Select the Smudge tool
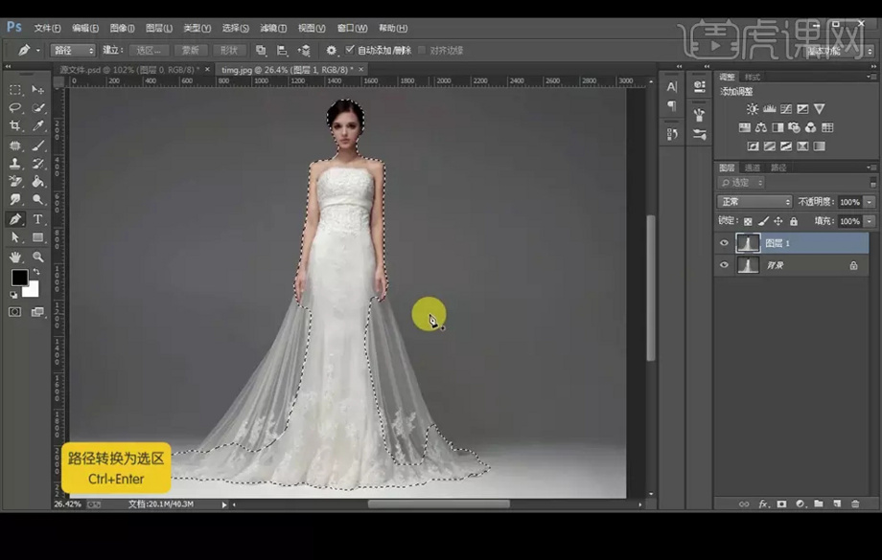Viewport: 882px width, 560px height. pyautogui.click(x=15, y=199)
